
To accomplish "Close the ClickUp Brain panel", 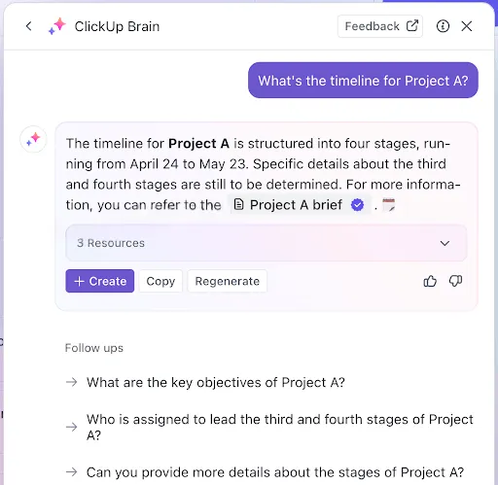I will point(467,26).
